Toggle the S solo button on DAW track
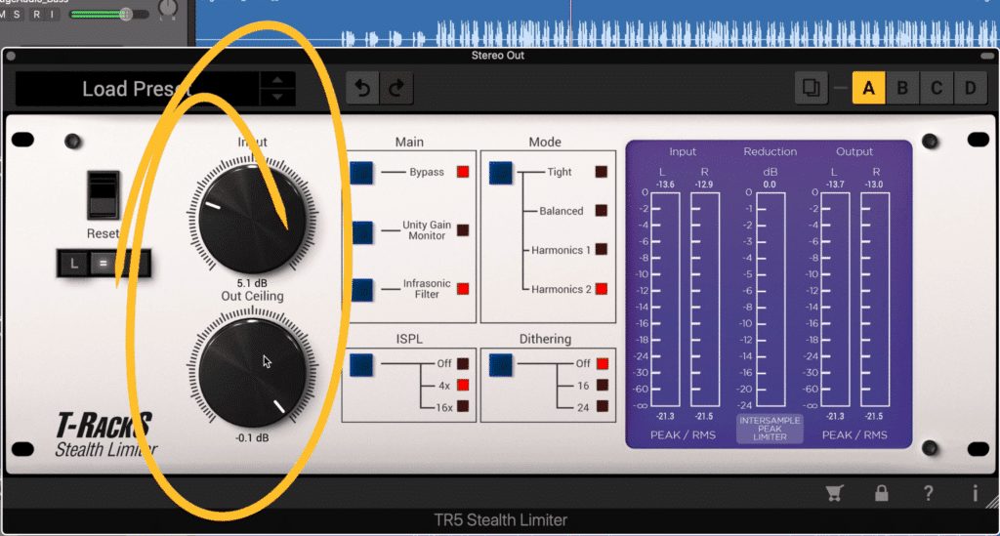 coord(17,14)
